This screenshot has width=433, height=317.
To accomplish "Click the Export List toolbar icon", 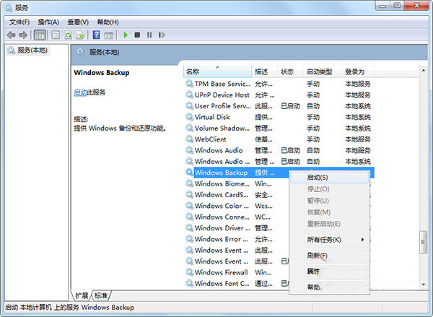I will (81, 35).
